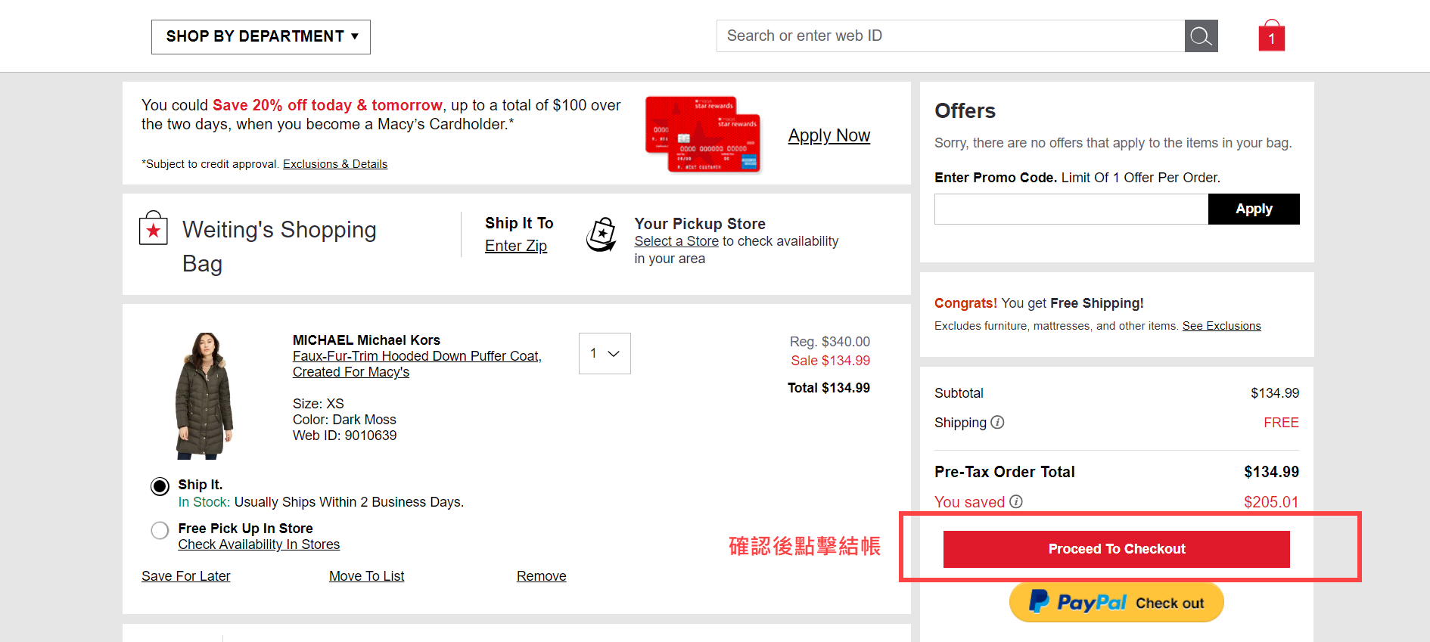The image size is (1430, 642).
Task: Apply the promo code
Action: 1253,209
